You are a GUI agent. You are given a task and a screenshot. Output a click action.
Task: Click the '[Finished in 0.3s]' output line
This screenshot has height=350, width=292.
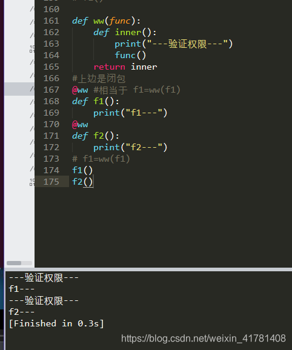pos(56,323)
